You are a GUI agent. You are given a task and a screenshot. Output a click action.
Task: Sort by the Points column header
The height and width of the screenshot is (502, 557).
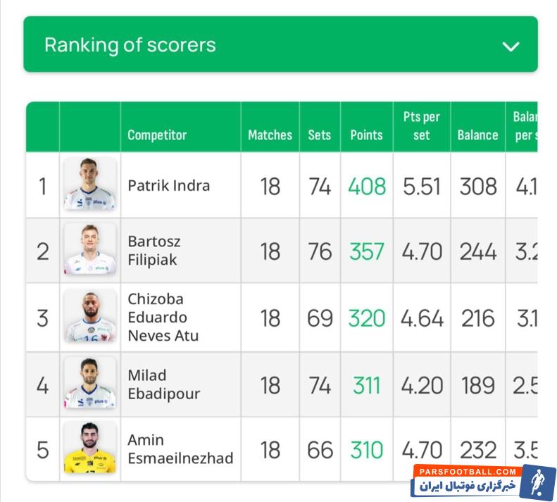point(366,134)
